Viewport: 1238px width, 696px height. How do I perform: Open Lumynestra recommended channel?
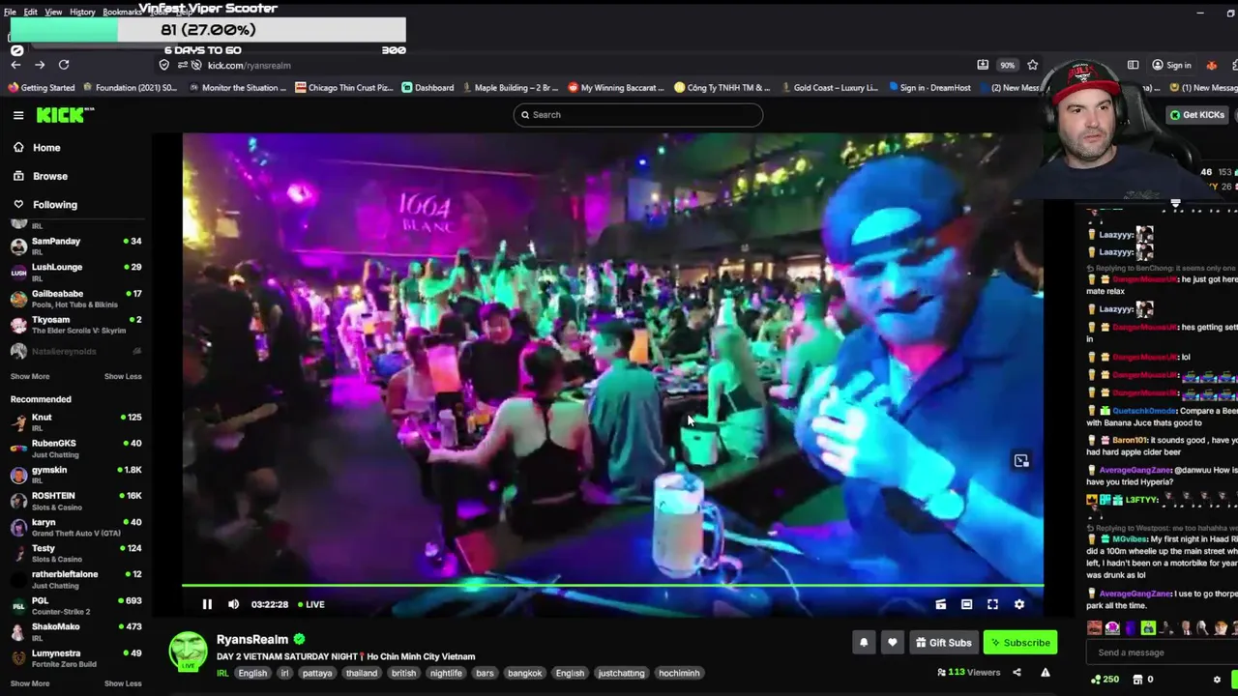click(75, 657)
